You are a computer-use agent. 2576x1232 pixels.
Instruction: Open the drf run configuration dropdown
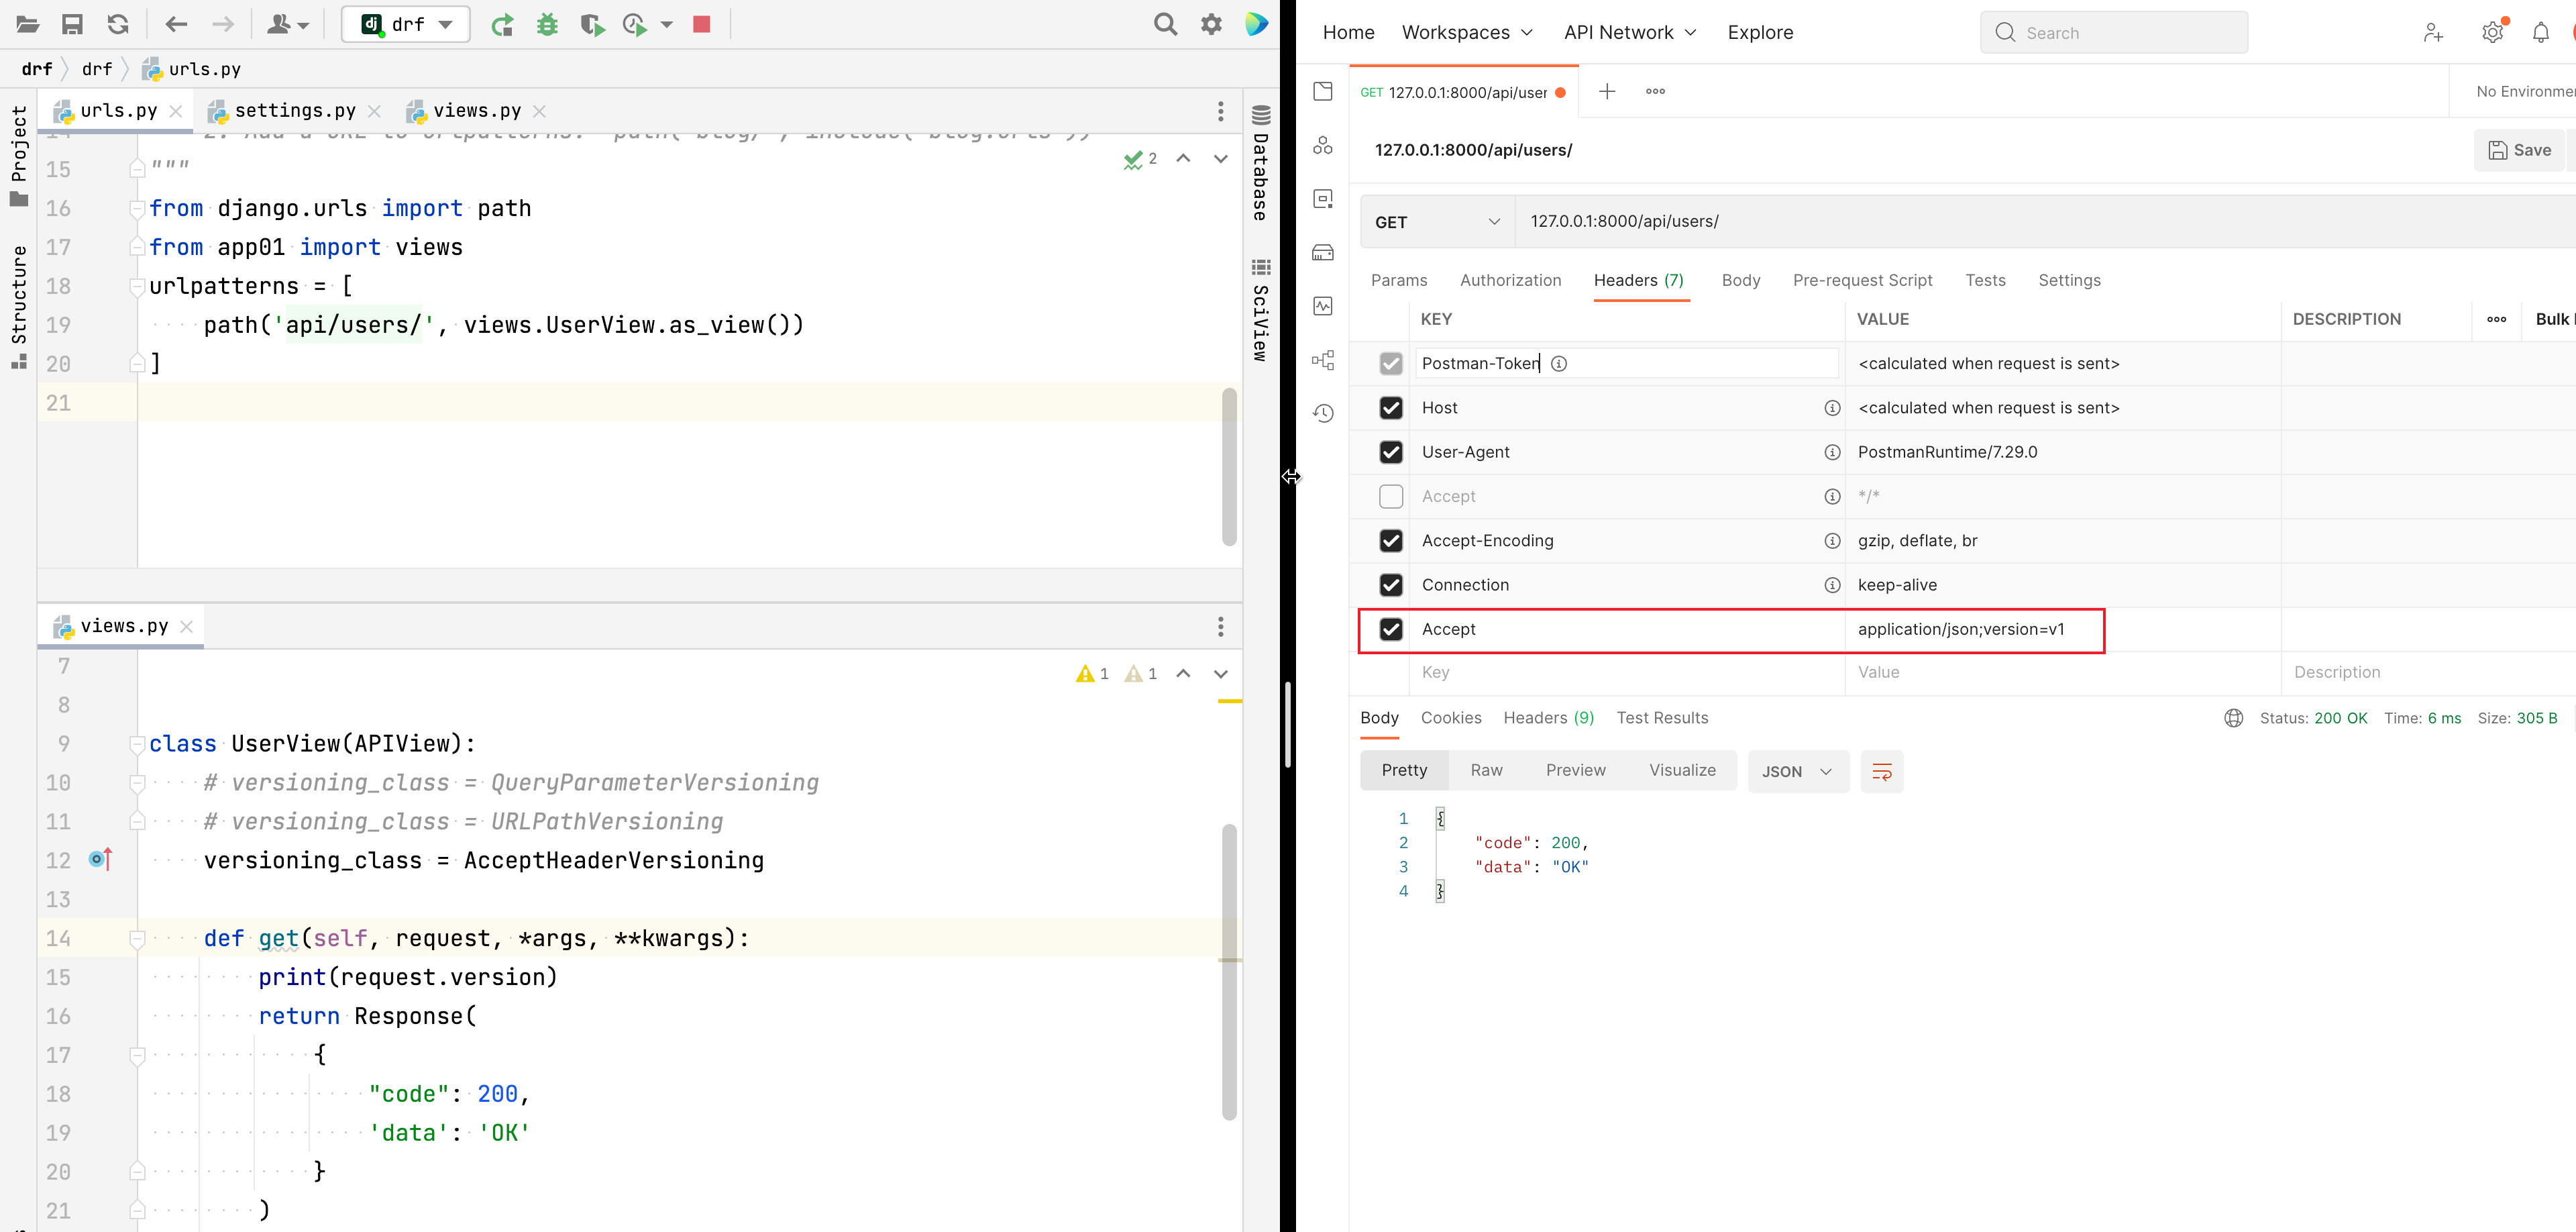(406, 24)
